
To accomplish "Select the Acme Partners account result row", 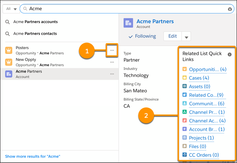I will coord(59,74).
